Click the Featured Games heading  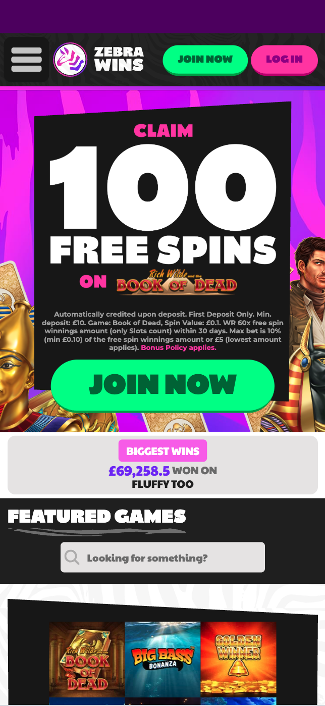click(x=97, y=516)
